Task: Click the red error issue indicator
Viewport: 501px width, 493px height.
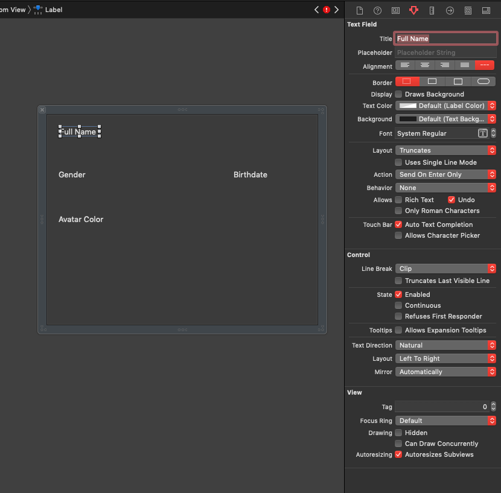Action: (x=327, y=10)
